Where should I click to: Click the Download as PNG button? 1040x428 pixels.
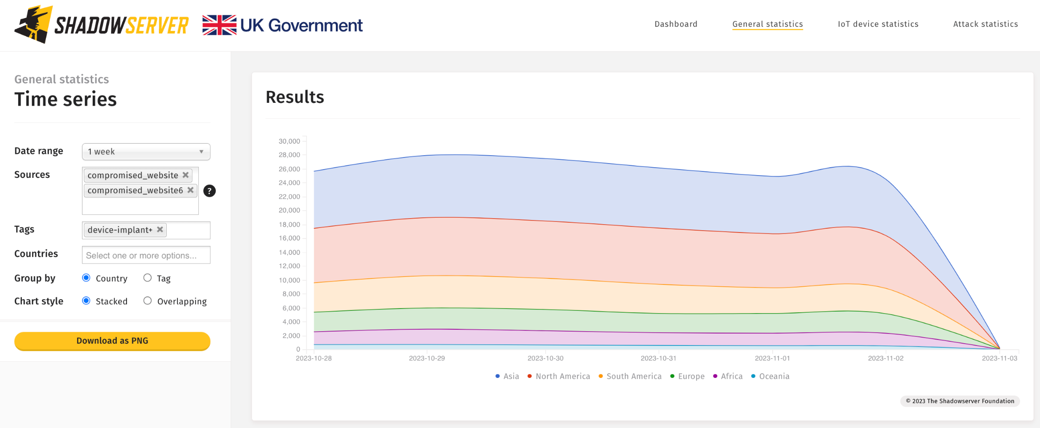click(x=112, y=340)
